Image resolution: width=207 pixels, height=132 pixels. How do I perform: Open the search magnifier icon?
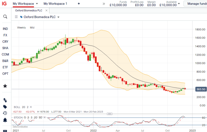5,17
